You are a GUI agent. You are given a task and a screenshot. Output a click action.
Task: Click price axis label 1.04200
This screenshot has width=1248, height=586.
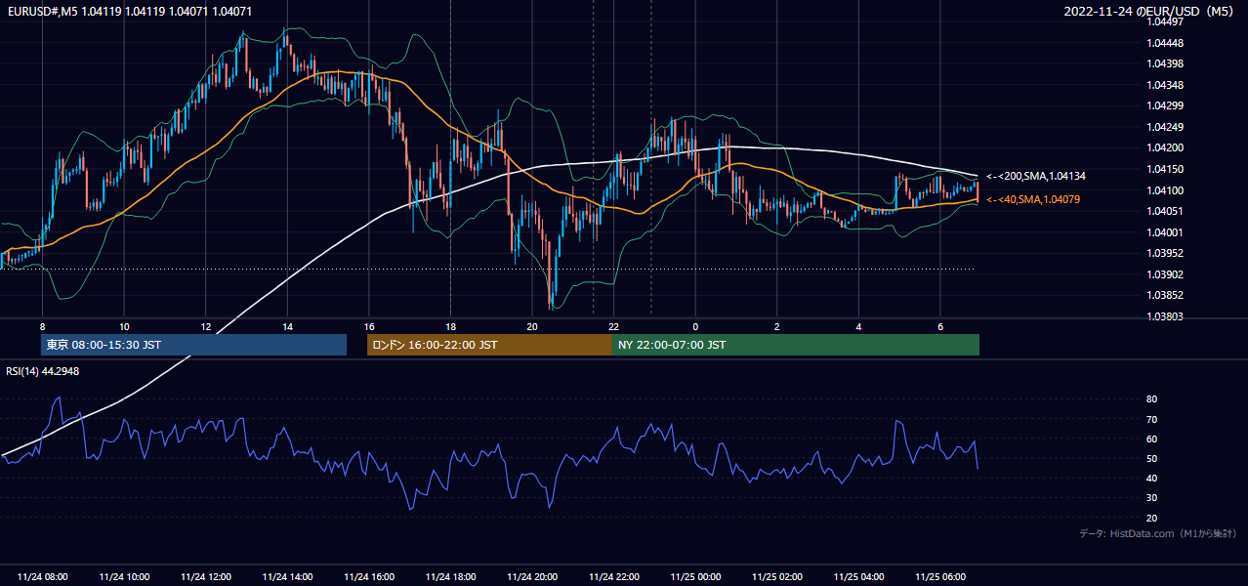coord(1165,147)
